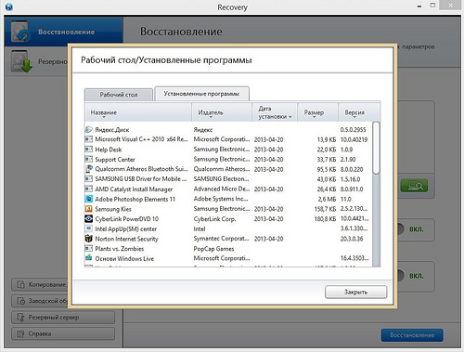Viewport: 464px width, 352px height.
Task: Click the Qualcomm Atheros Bluetooth icon
Action: [89, 169]
